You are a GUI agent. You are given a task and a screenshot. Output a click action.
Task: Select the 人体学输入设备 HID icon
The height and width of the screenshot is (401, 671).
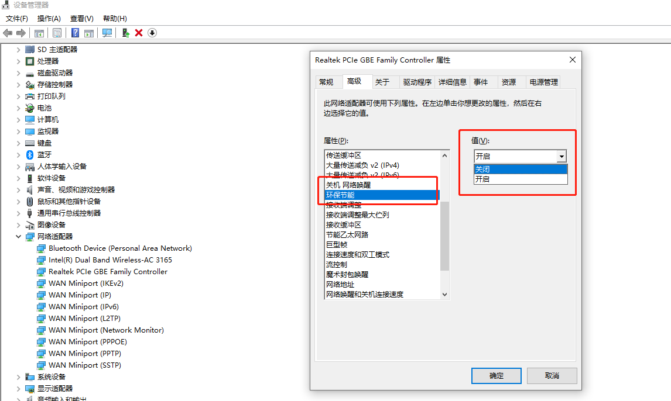pos(29,167)
